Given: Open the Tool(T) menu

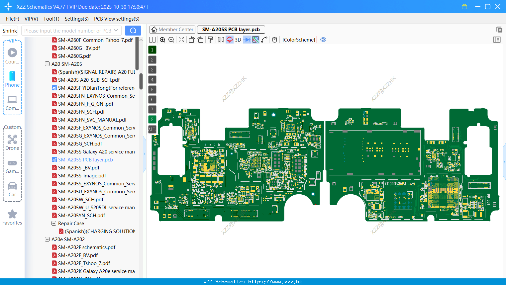Looking at the screenshot, I should point(51,19).
